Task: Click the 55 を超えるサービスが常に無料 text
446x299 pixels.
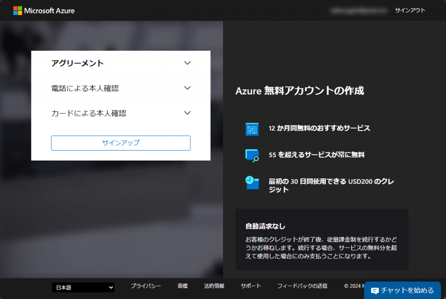Action: click(x=317, y=155)
